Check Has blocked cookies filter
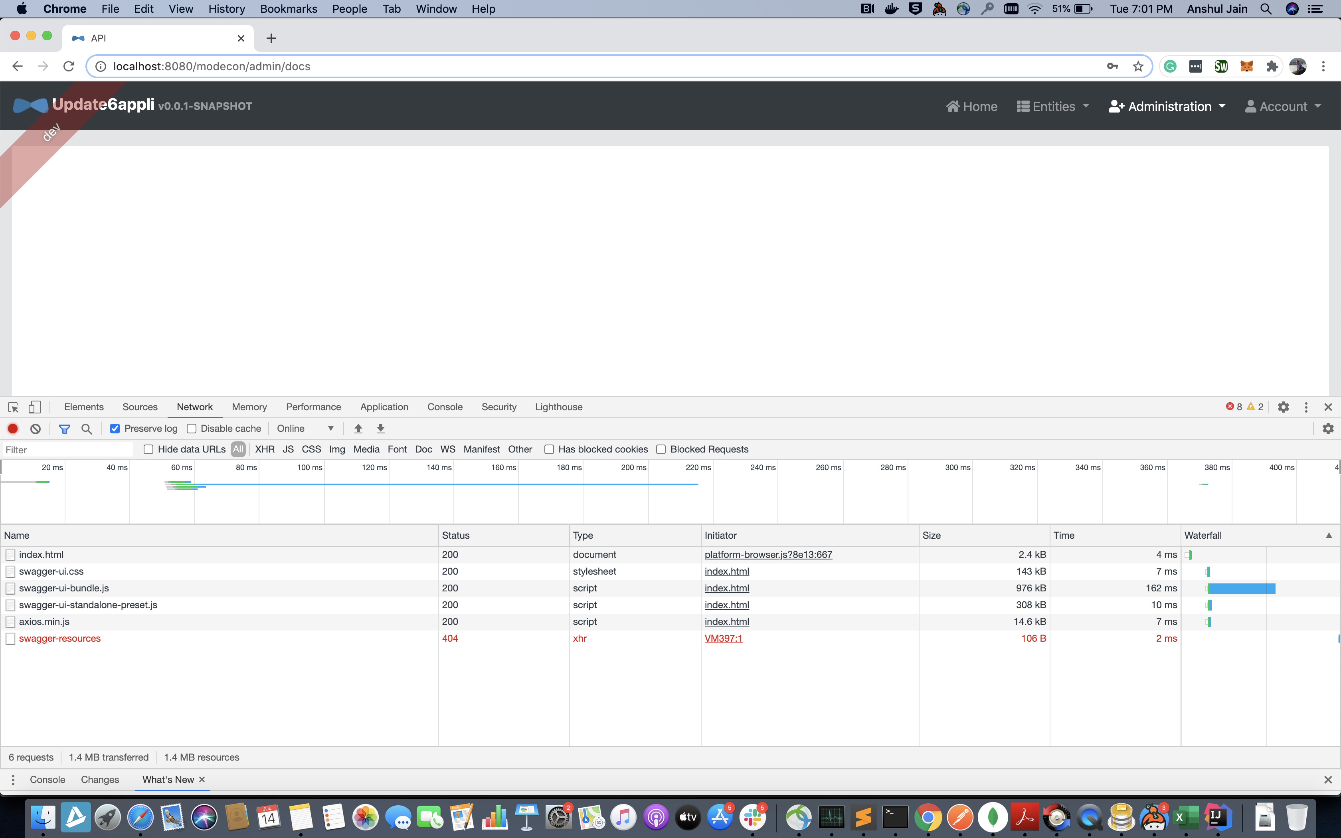Image resolution: width=1341 pixels, height=838 pixels. click(549, 449)
